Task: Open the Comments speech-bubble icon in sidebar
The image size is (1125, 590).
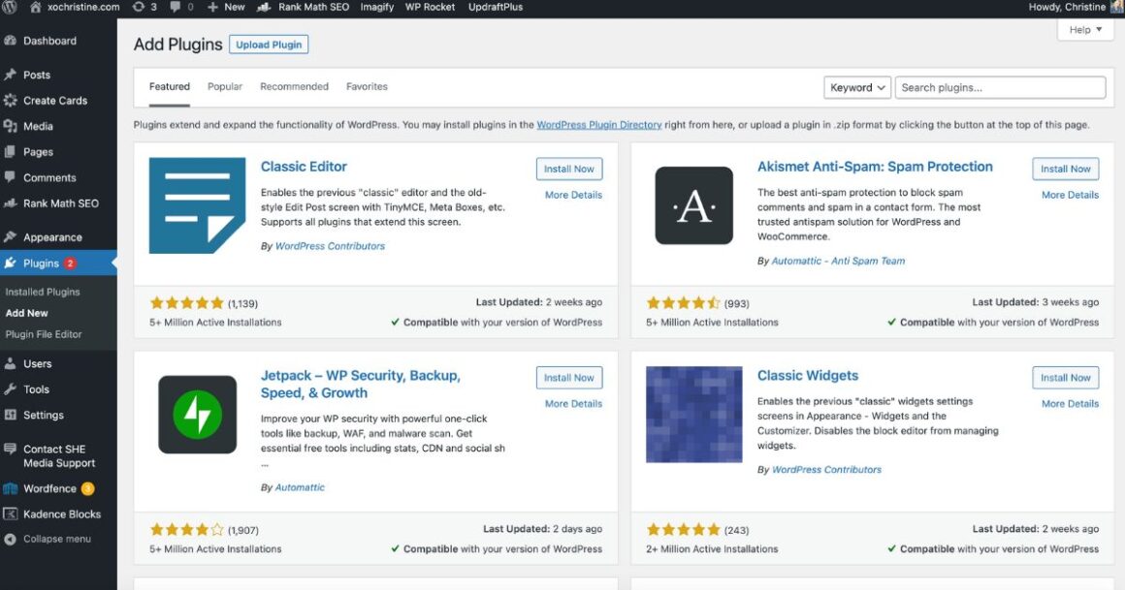Action: click(10, 177)
